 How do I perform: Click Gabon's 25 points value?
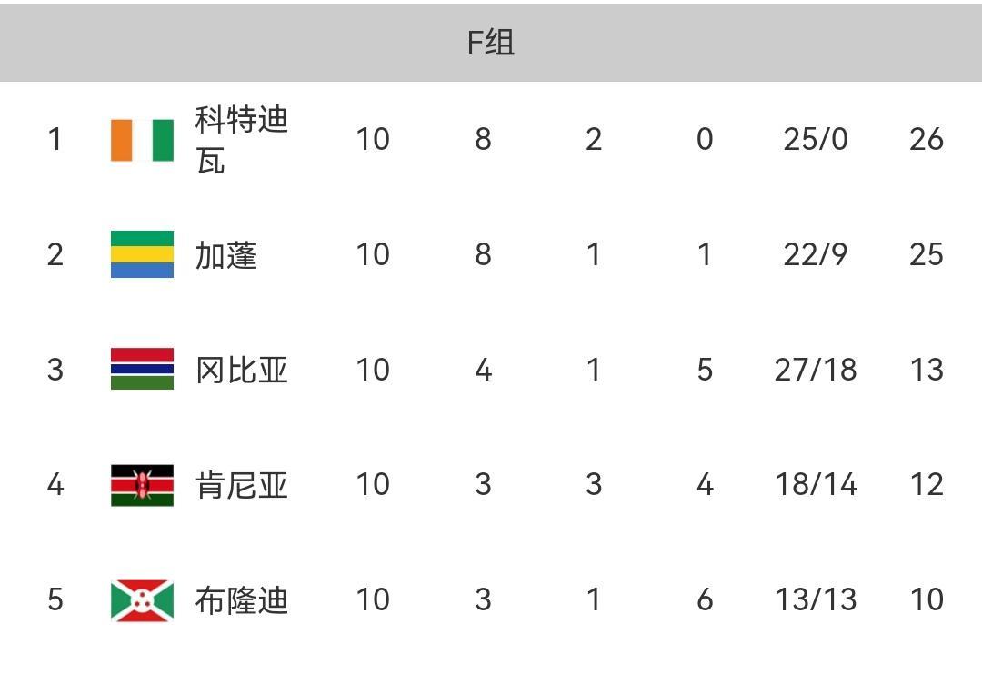tap(926, 254)
